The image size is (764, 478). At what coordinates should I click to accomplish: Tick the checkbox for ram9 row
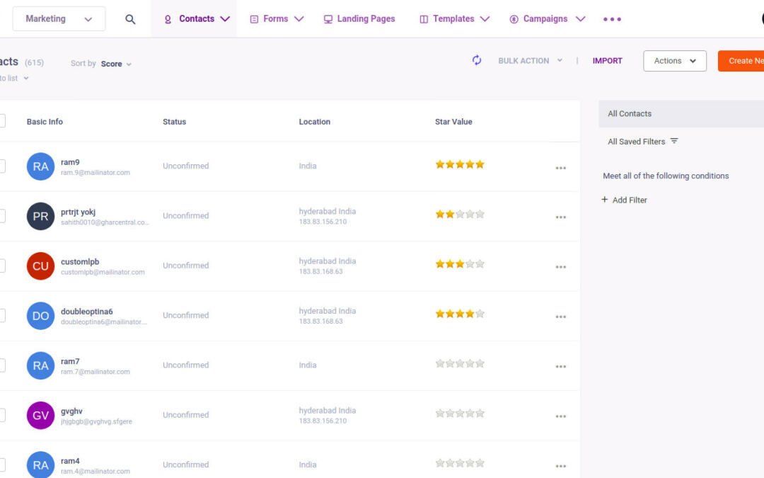coord(1,166)
